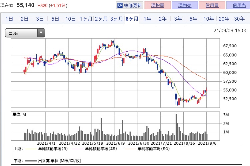The image size is (250, 166).
Task: Click the 単位: M label in volume chart
Action: click(x=19, y=114)
